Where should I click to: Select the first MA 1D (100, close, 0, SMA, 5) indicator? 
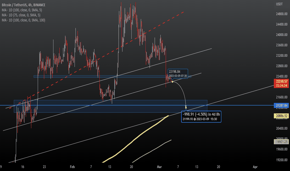[x=22, y=10]
